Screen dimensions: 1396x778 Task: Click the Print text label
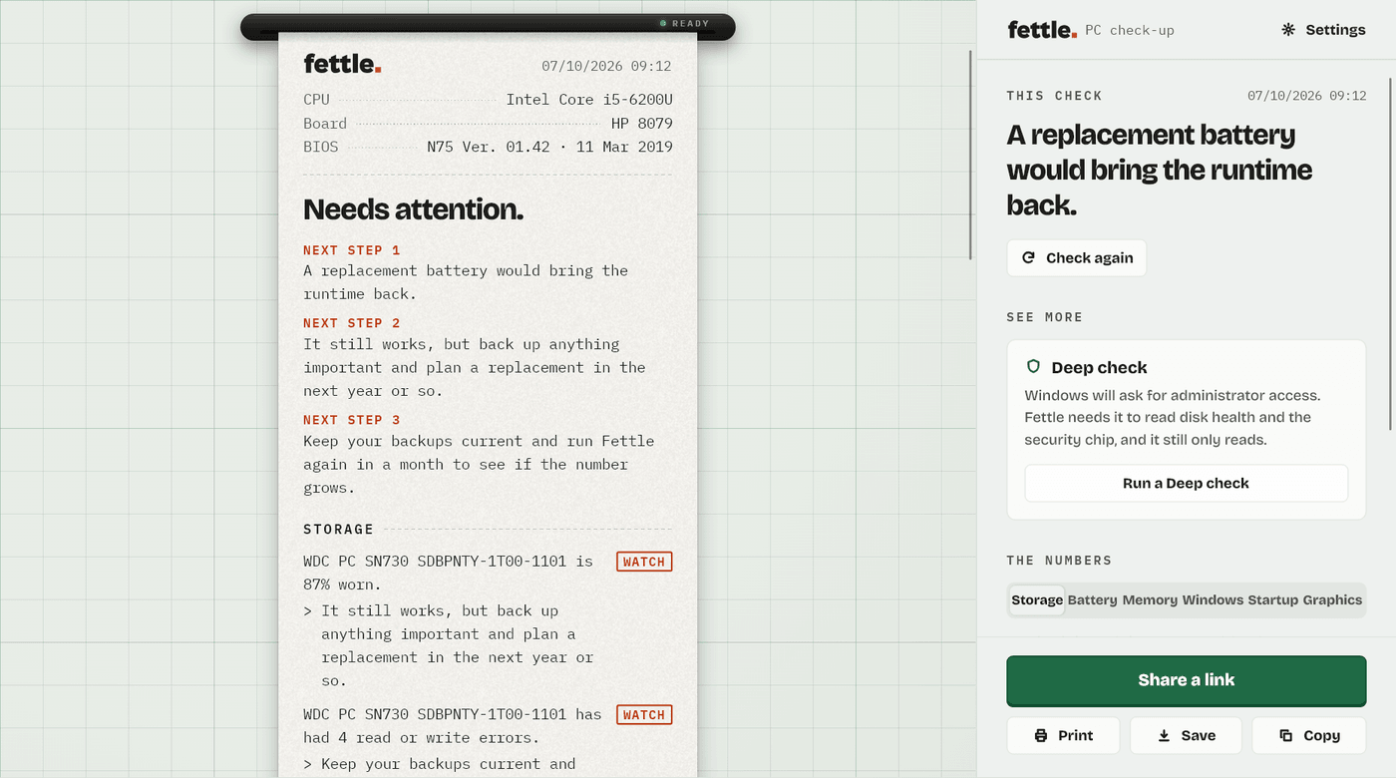[1076, 735]
